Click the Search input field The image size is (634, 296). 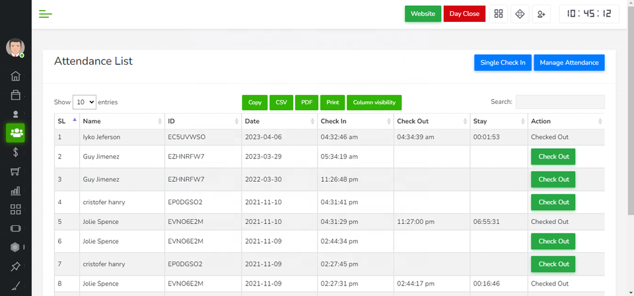(x=559, y=102)
